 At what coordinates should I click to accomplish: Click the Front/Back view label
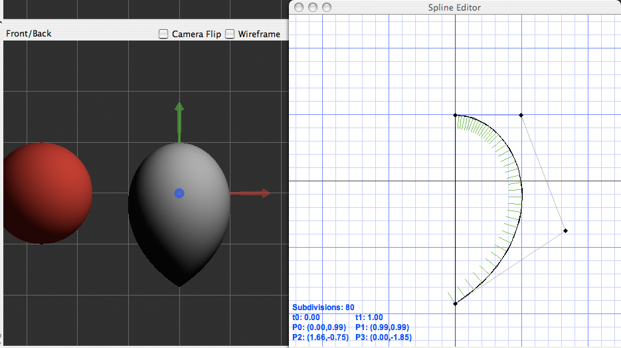coord(29,34)
